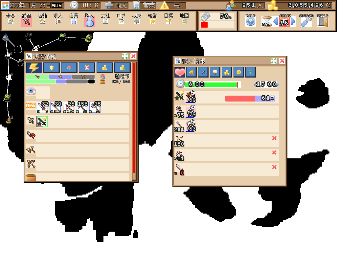Image resolution: width=337 pixels, height=253 pixels.
Task: Expand the 職人情報 window
Action: pyautogui.click(x=274, y=61)
